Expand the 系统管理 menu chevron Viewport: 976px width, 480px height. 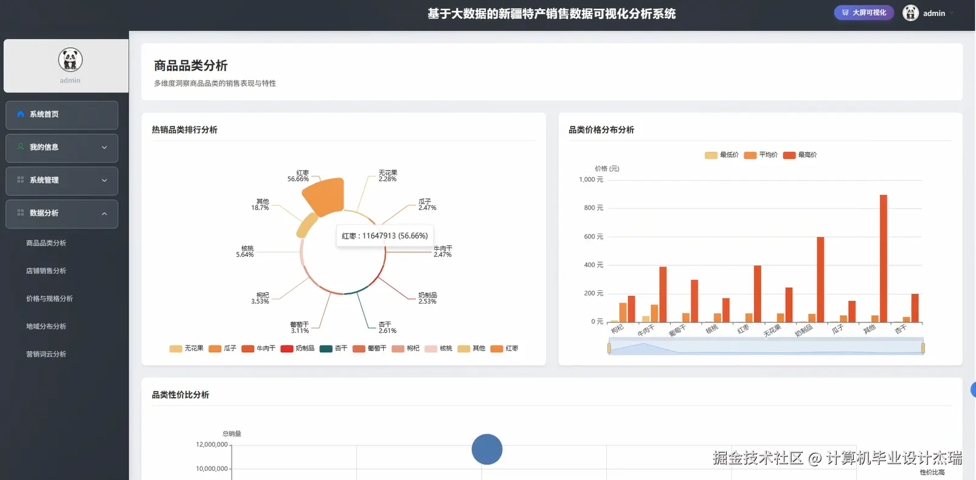[x=104, y=180]
